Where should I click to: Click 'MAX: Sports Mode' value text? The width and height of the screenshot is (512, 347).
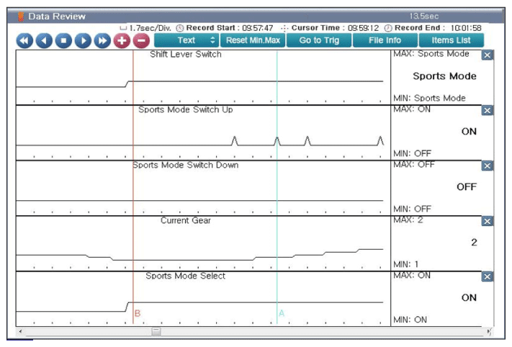point(431,54)
